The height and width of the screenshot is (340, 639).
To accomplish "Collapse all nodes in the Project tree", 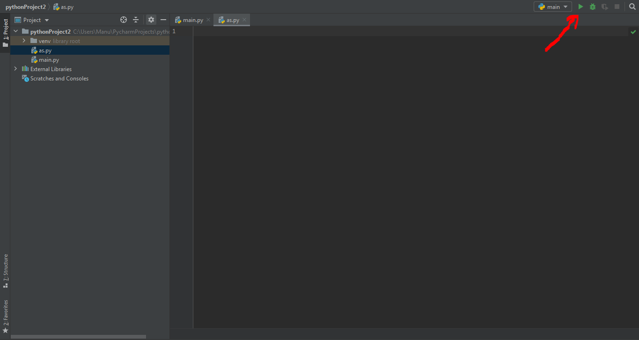I will [x=136, y=20].
